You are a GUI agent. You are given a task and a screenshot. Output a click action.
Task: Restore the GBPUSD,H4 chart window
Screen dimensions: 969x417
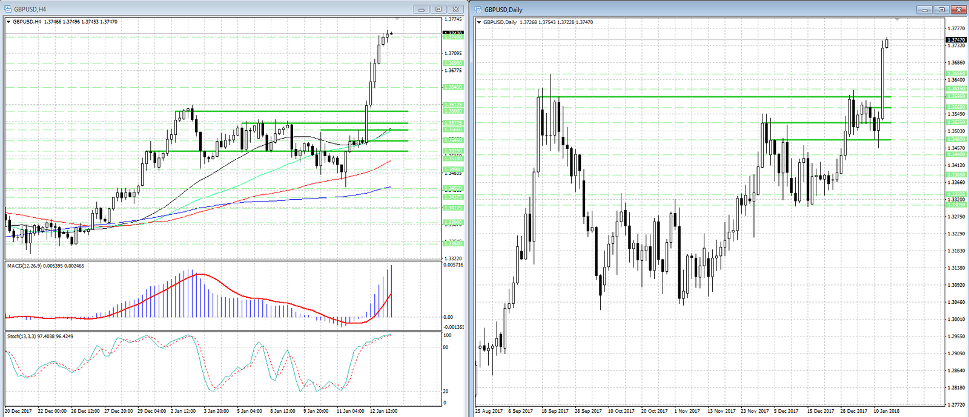(x=438, y=9)
